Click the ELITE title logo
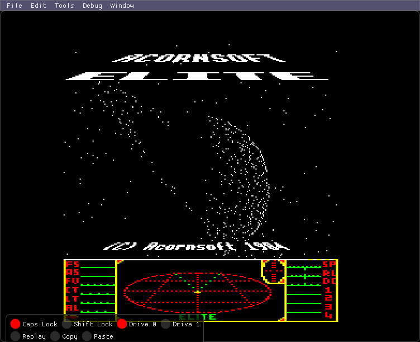Image resolution: width=420 pixels, height=342 pixels. click(197, 76)
